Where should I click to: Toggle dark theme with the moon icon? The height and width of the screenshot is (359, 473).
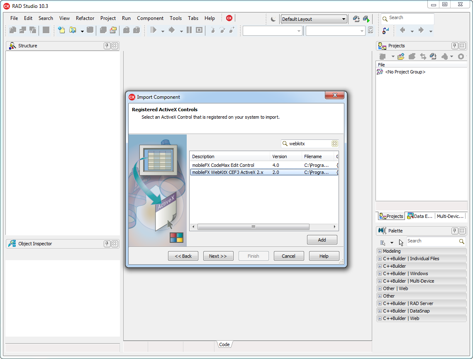[x=273, y=19]
